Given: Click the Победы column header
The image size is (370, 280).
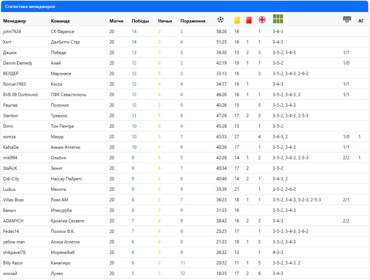Looking at the screenshot, I should pos(140,21).
